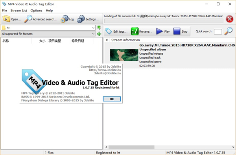Image resolution: width=236 pixels, height=155 pixels.
Task: Click the green refresh folder icon
Action: pyautogui.click(x=99, y=28)
